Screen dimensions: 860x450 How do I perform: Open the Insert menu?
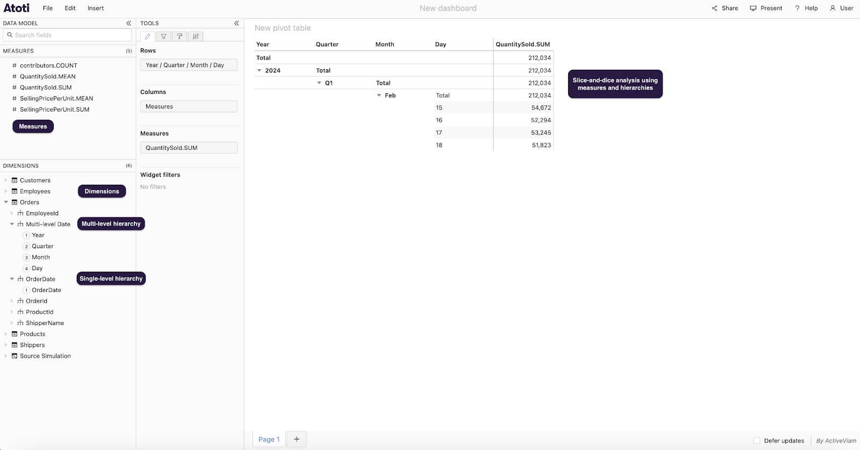point(96,8)
